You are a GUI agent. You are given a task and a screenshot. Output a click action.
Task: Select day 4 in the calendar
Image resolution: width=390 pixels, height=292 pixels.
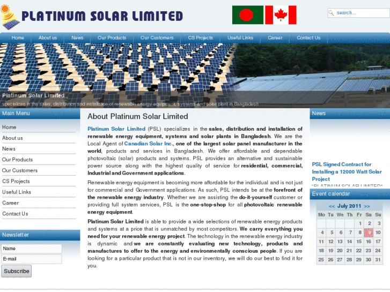point(321,233)
